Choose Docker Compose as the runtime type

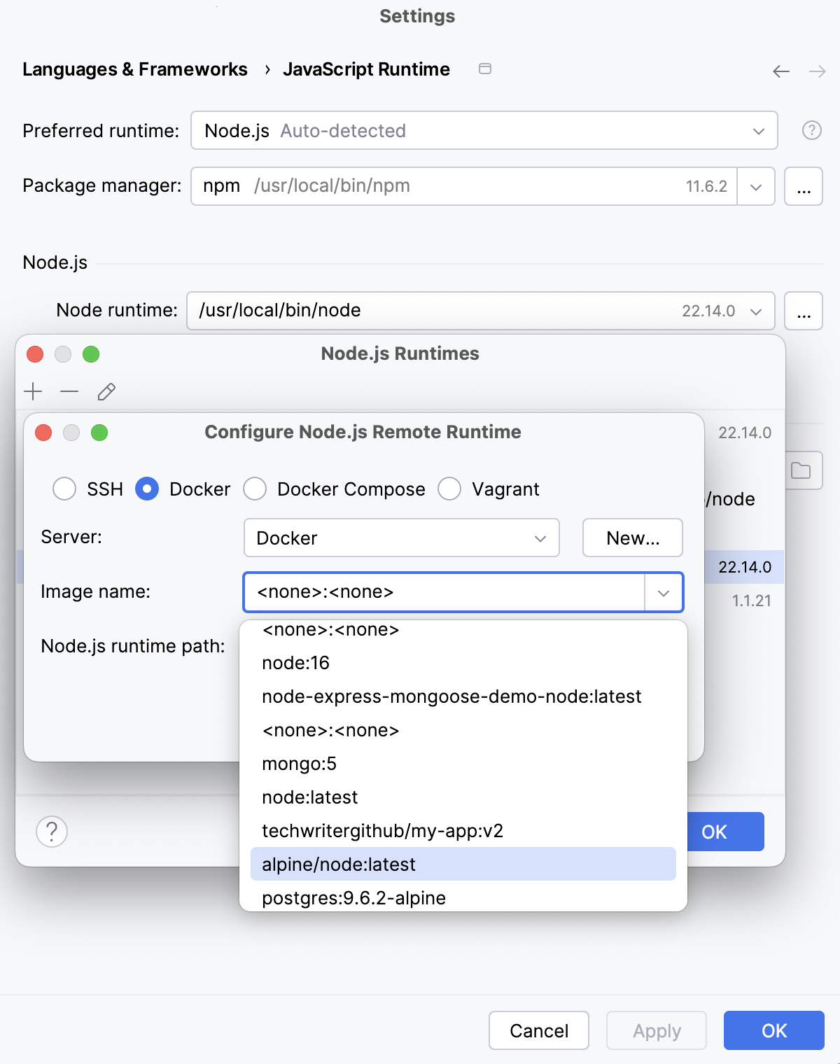coord(255,489)
